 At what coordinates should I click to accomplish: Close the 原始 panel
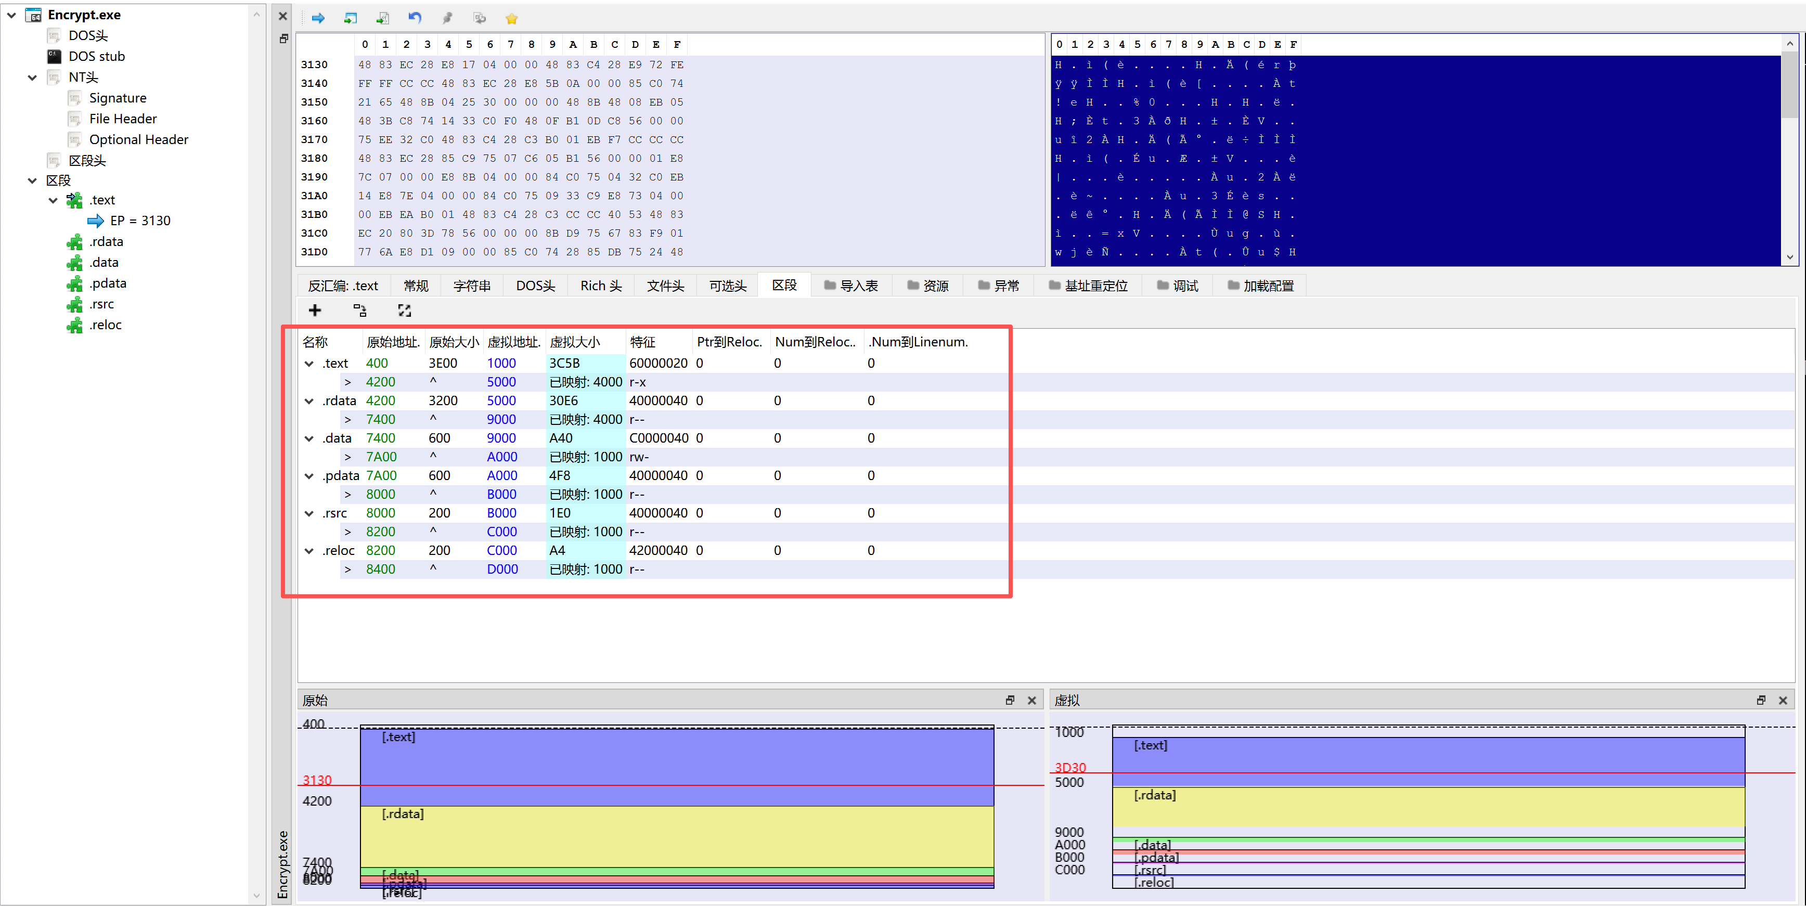click(x=1031, y=700)
